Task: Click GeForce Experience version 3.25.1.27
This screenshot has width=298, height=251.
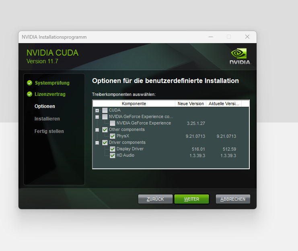Action: [196, 123]
